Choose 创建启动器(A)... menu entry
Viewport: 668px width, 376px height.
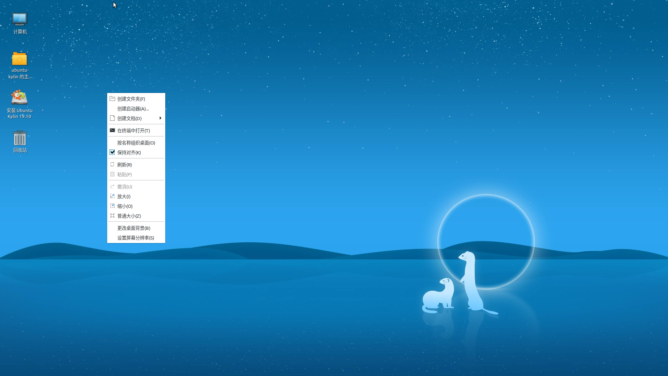click(x=136, y=109)
